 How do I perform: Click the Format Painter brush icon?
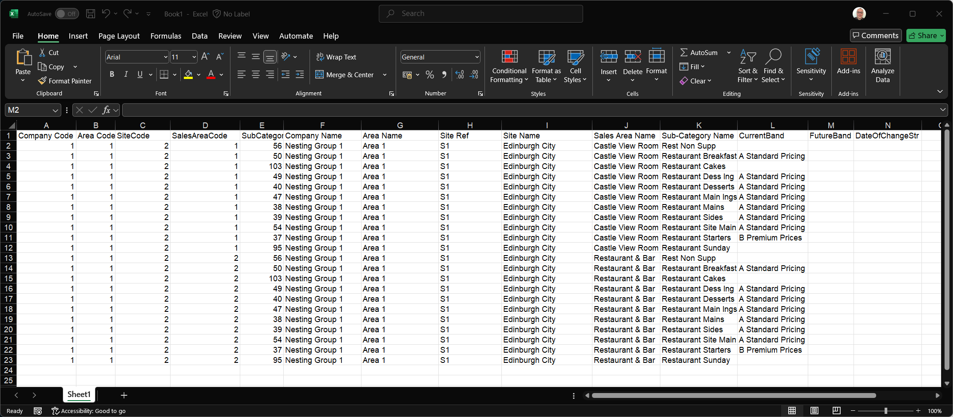(42, 81)
